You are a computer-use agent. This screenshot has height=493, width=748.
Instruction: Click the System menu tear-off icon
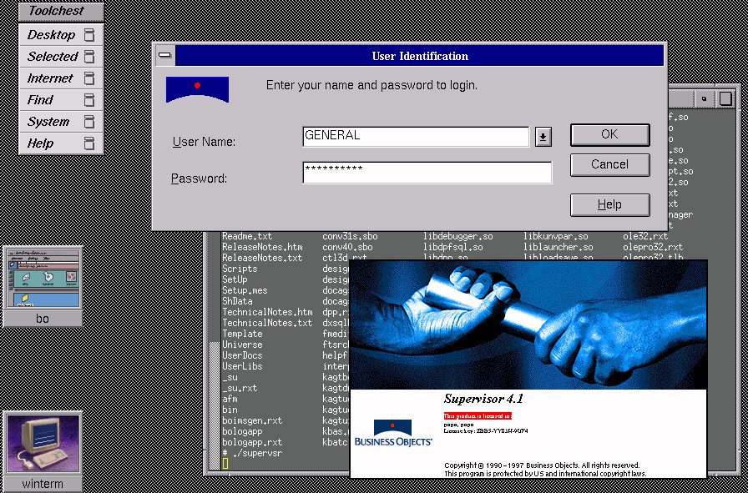(89, 122)
